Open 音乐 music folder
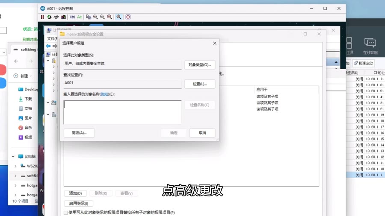 (x=25, y=128)
